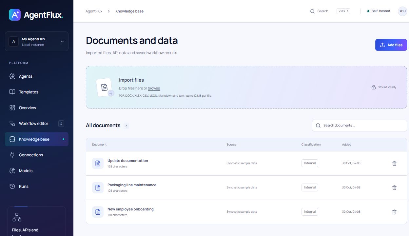The height and width of the screenshot is (236, 409).
Task: Click the Stored locally lock icon
Action: click(x=373, y=87)
